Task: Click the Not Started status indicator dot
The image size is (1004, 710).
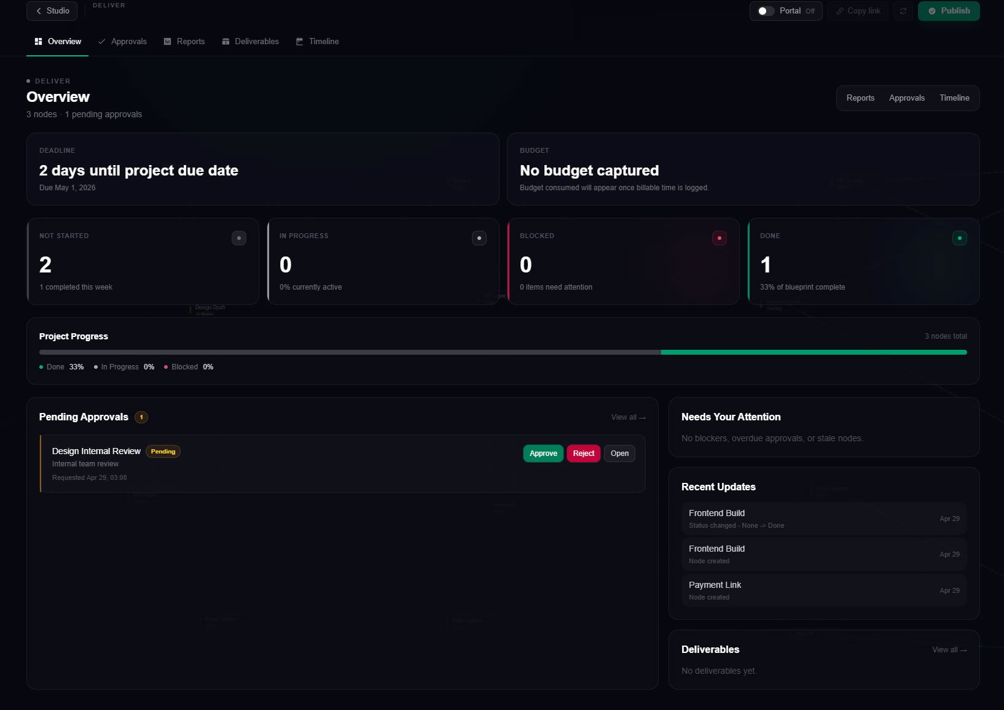Action: pos(239,238)
